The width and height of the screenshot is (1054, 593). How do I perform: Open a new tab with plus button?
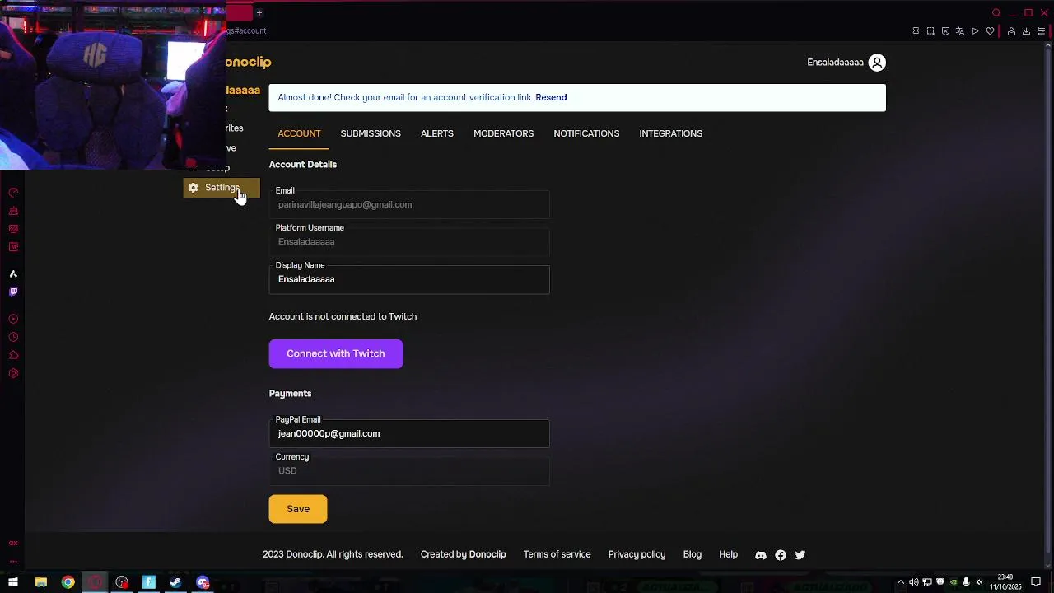pyautogui.click(x=259, y=12)
